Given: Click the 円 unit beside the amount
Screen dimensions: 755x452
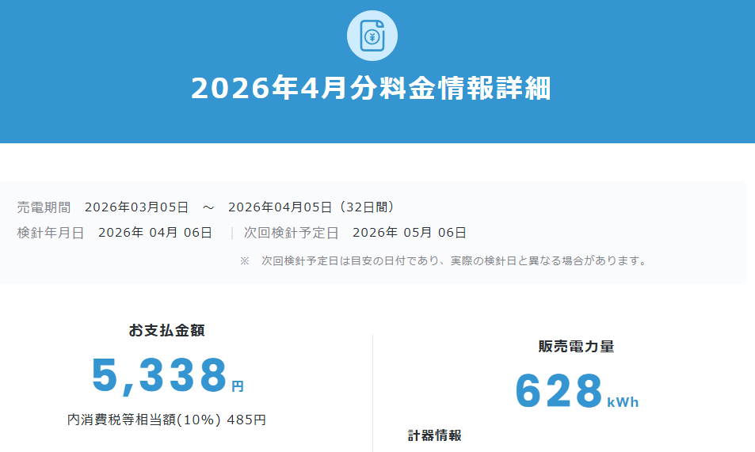Looking at the screenshot, I should coord(238,386).
